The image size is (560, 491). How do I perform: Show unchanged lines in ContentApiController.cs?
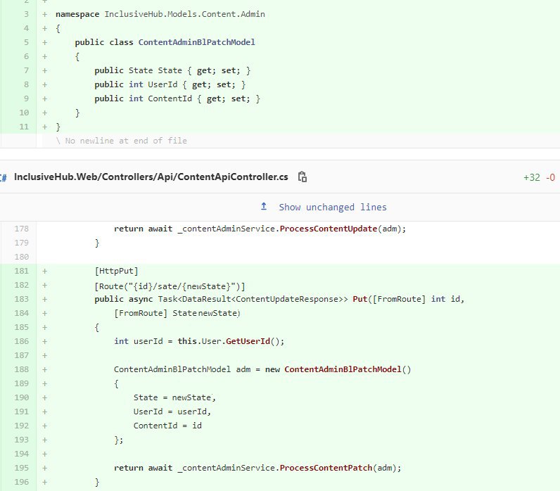(333, 207)
